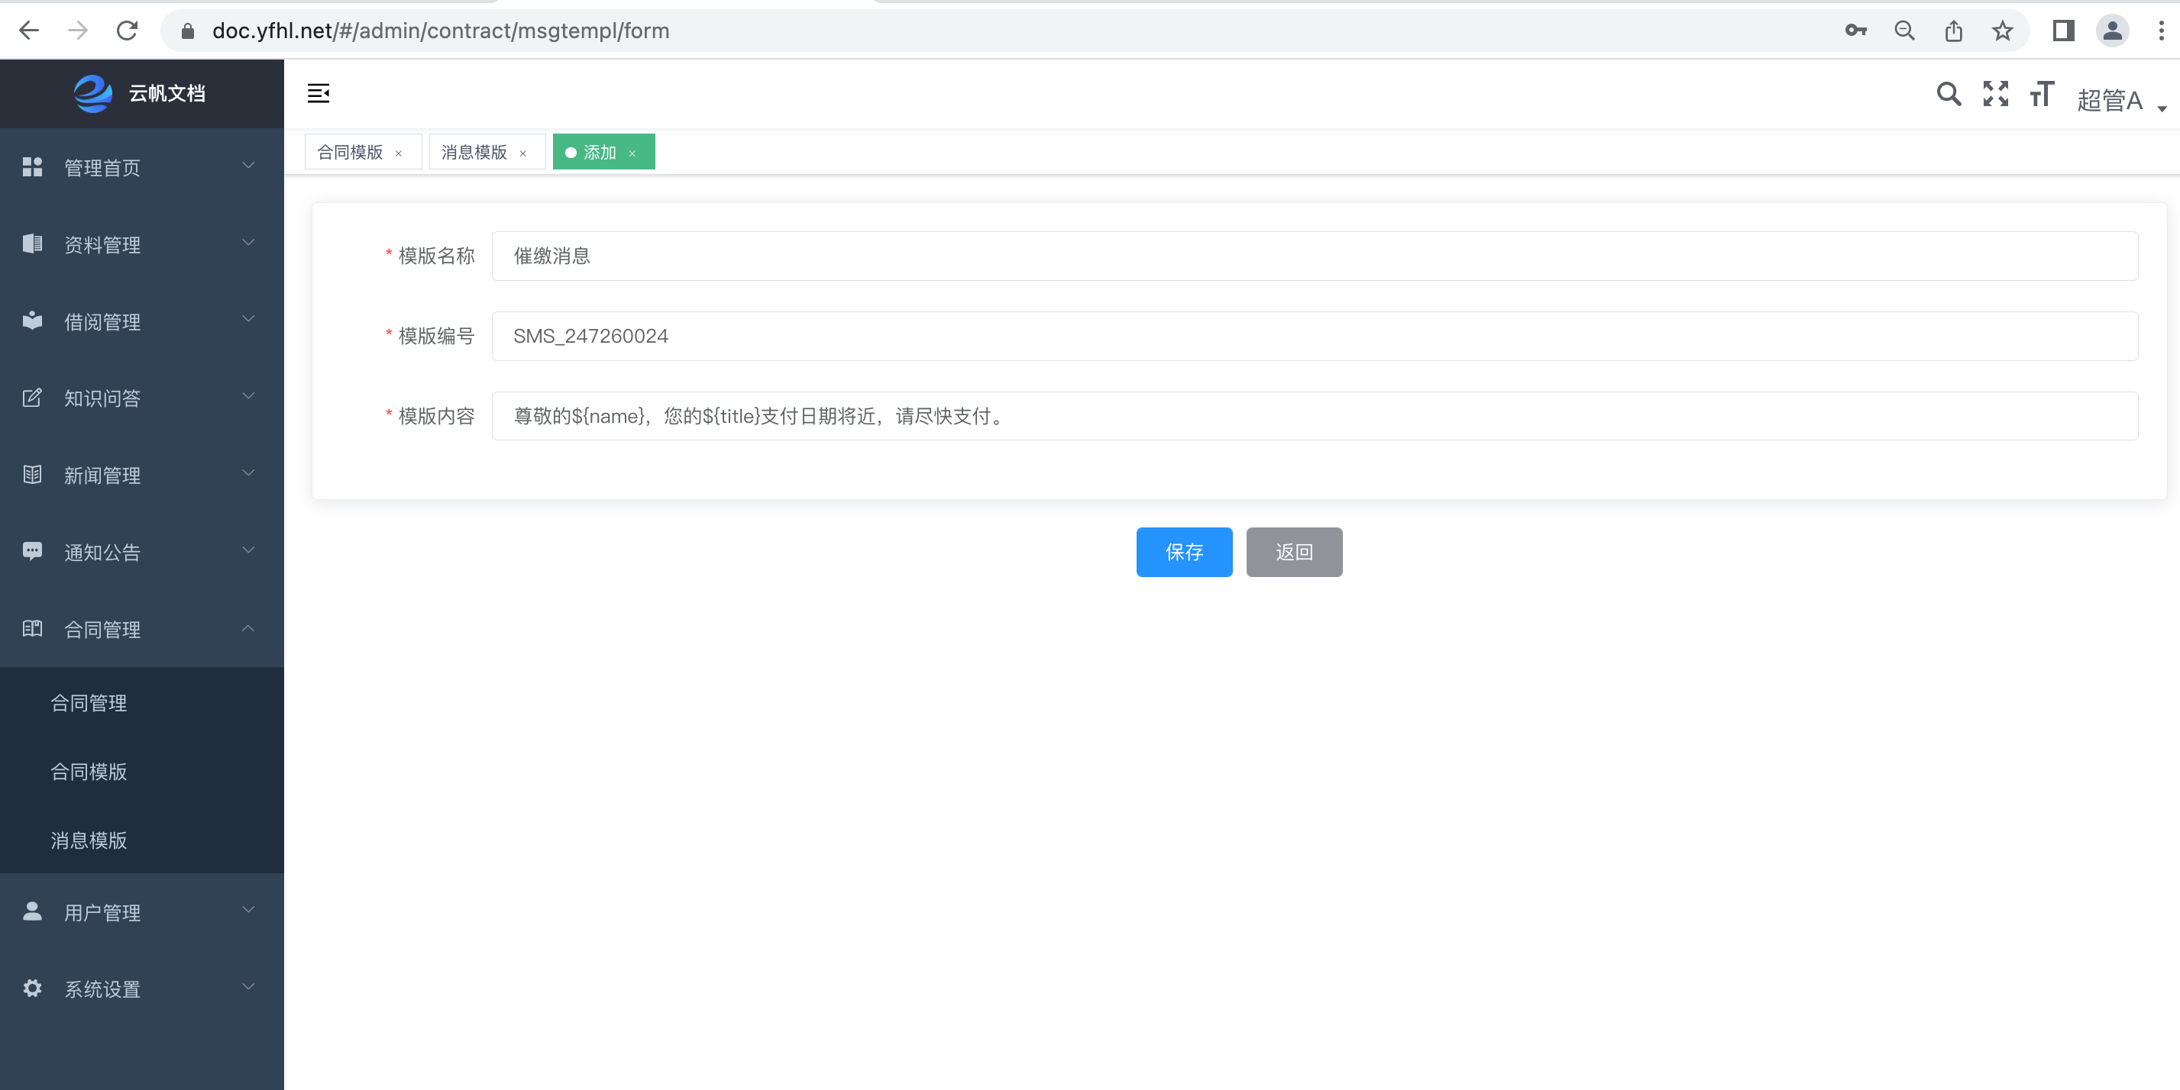Close the 合同模版 tab

[399, 154]
